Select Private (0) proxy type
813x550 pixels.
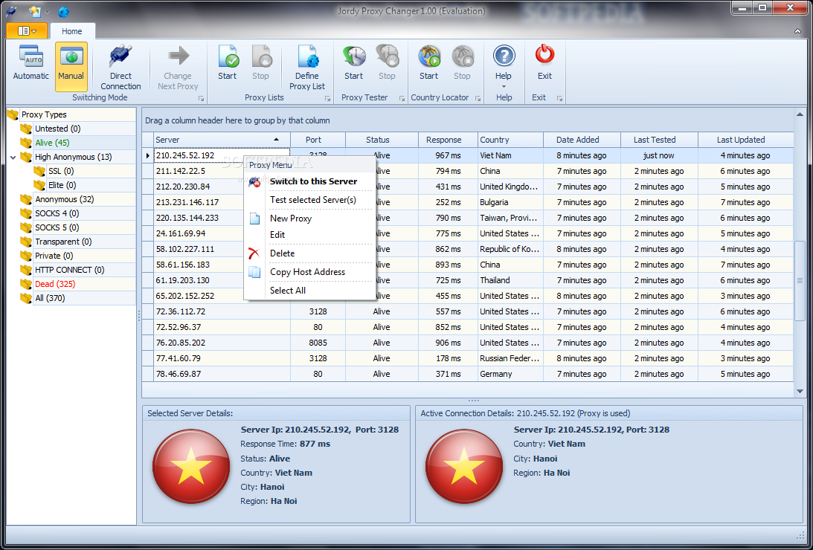pos(54,256)
